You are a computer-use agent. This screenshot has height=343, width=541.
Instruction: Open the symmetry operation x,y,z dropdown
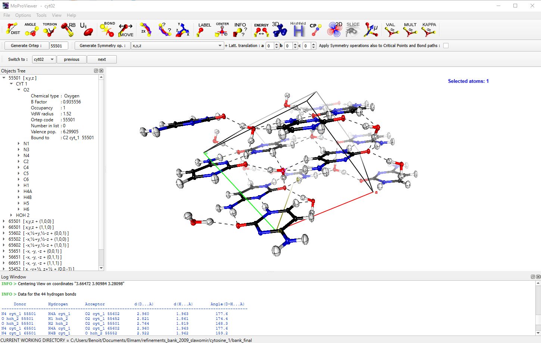[x=177, y=46]
